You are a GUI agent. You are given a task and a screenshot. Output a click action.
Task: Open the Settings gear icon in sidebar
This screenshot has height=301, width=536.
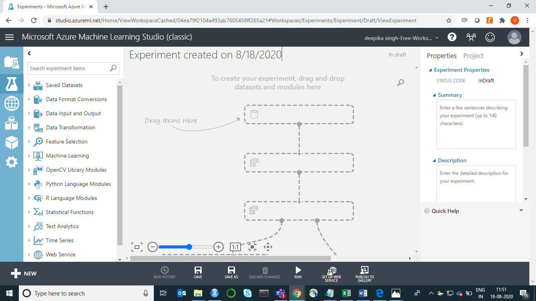click(11, 162)
